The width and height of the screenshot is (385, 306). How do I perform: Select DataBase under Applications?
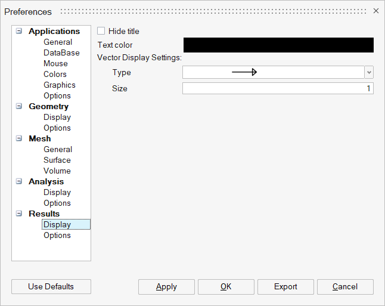click(x=61, y=52)
